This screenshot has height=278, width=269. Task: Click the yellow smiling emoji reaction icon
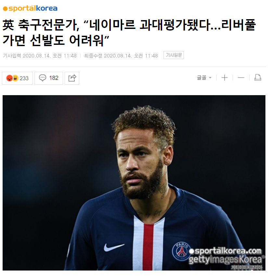pos(16,78)
